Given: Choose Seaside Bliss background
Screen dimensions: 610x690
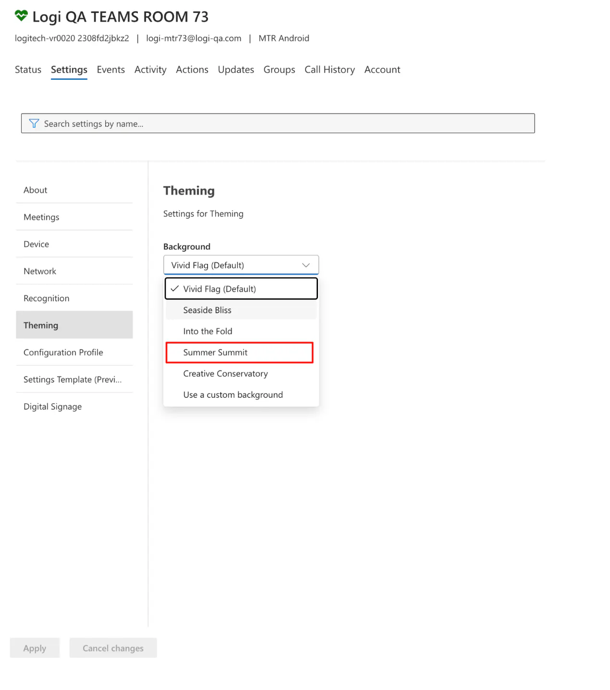Looking at the screenshot, I should pyautogui.click(x=241, y=310).
